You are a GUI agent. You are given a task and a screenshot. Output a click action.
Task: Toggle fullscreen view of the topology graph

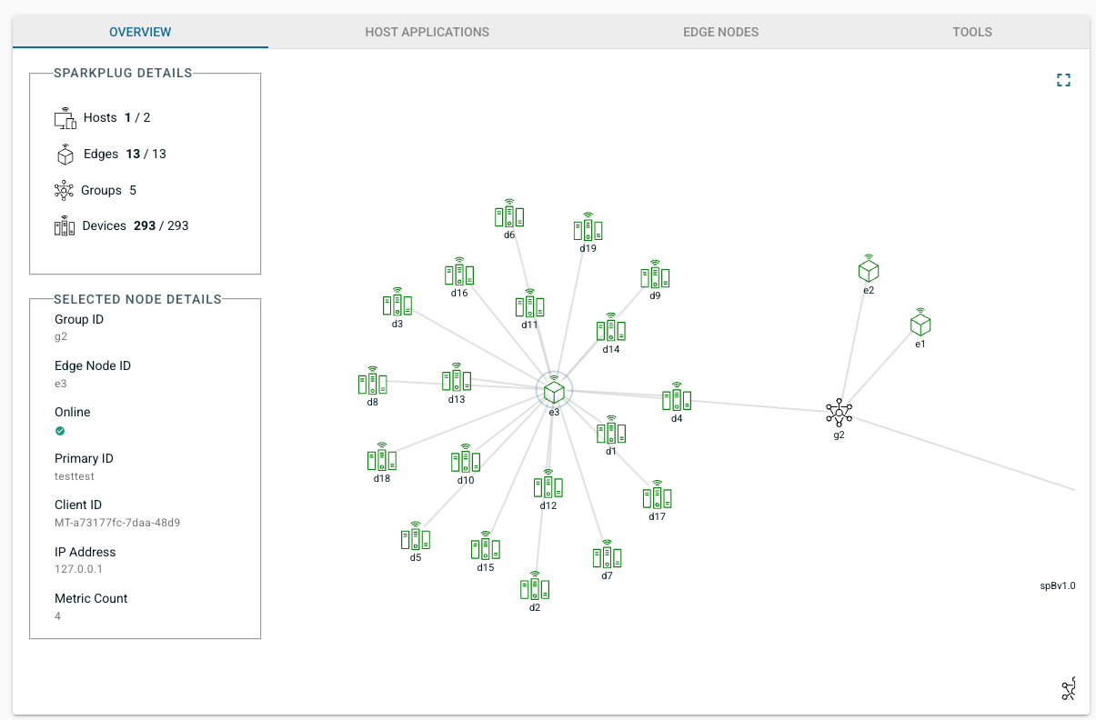tap(1063, 81)
